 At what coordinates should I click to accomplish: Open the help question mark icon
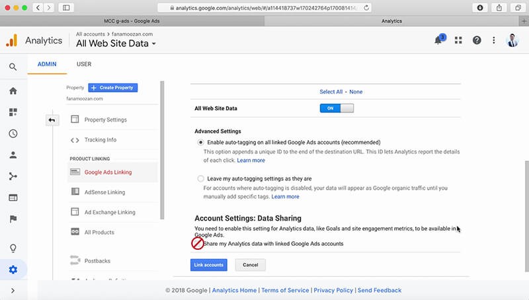coord(477,40)
